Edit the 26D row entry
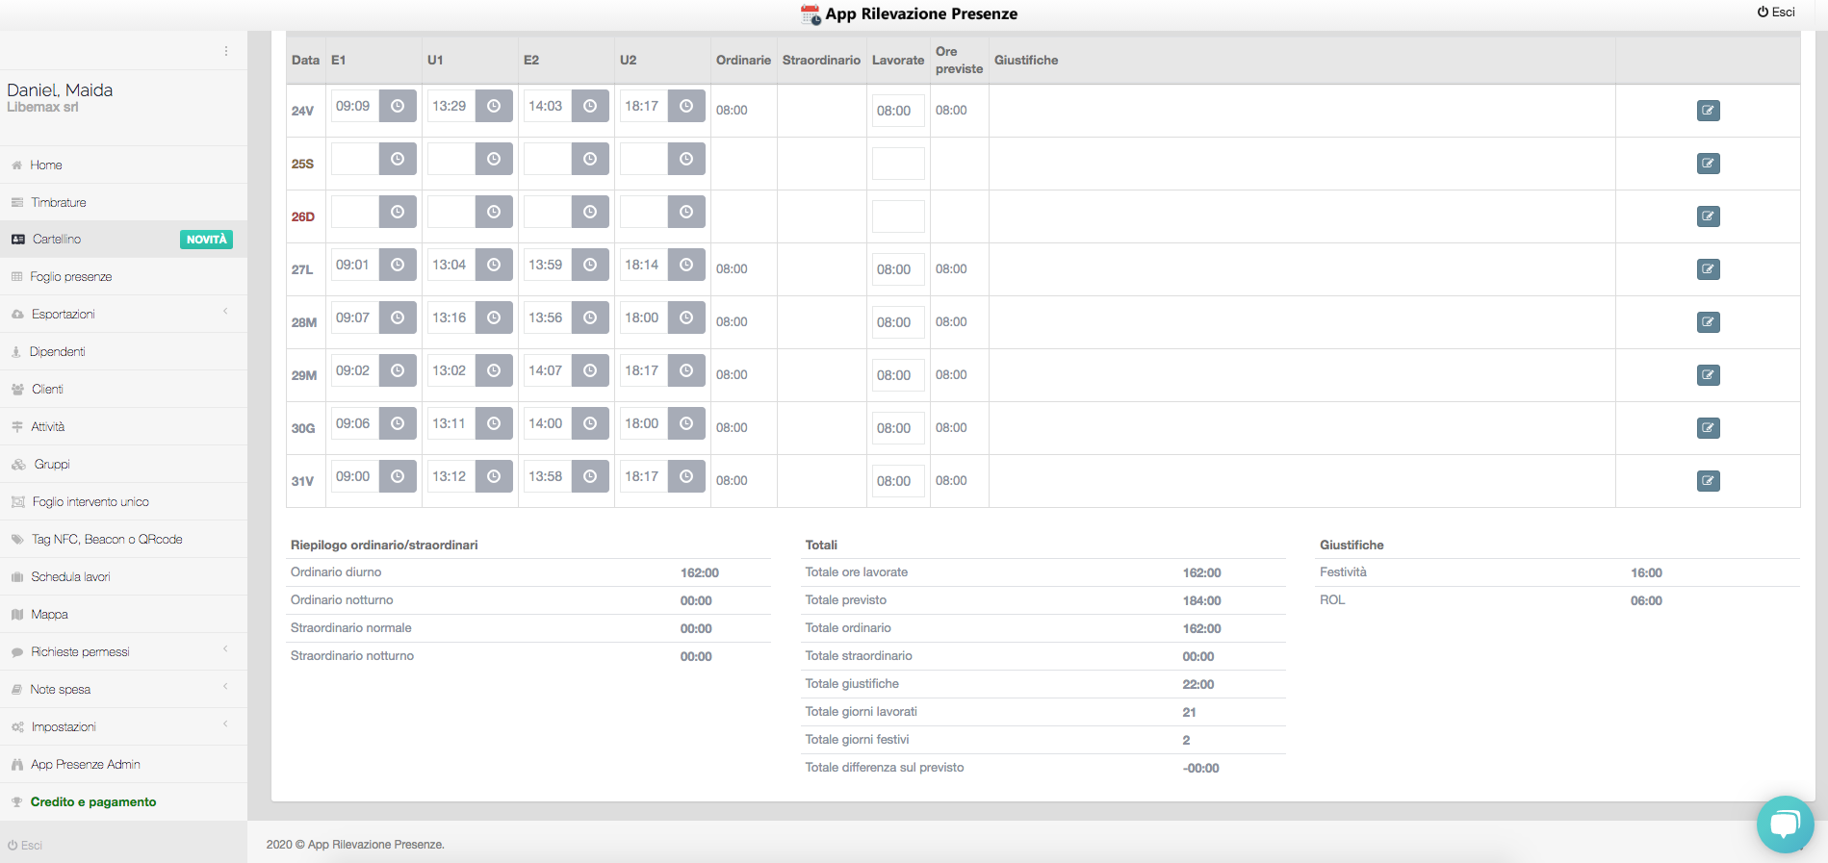Image resolution: width=1828 pixels, height=863 pixels. [x=1708, y=216]
